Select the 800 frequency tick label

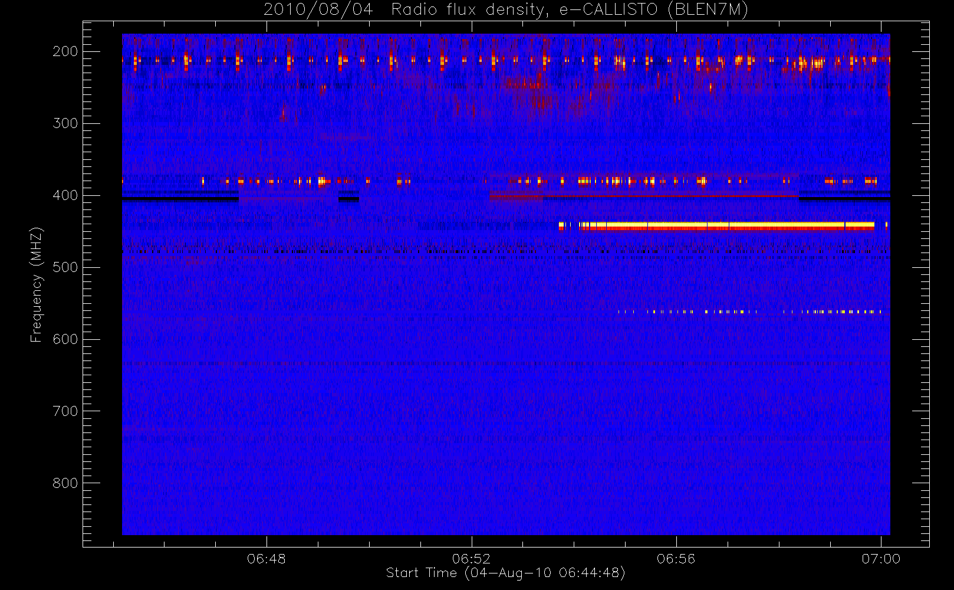(65, 483)
